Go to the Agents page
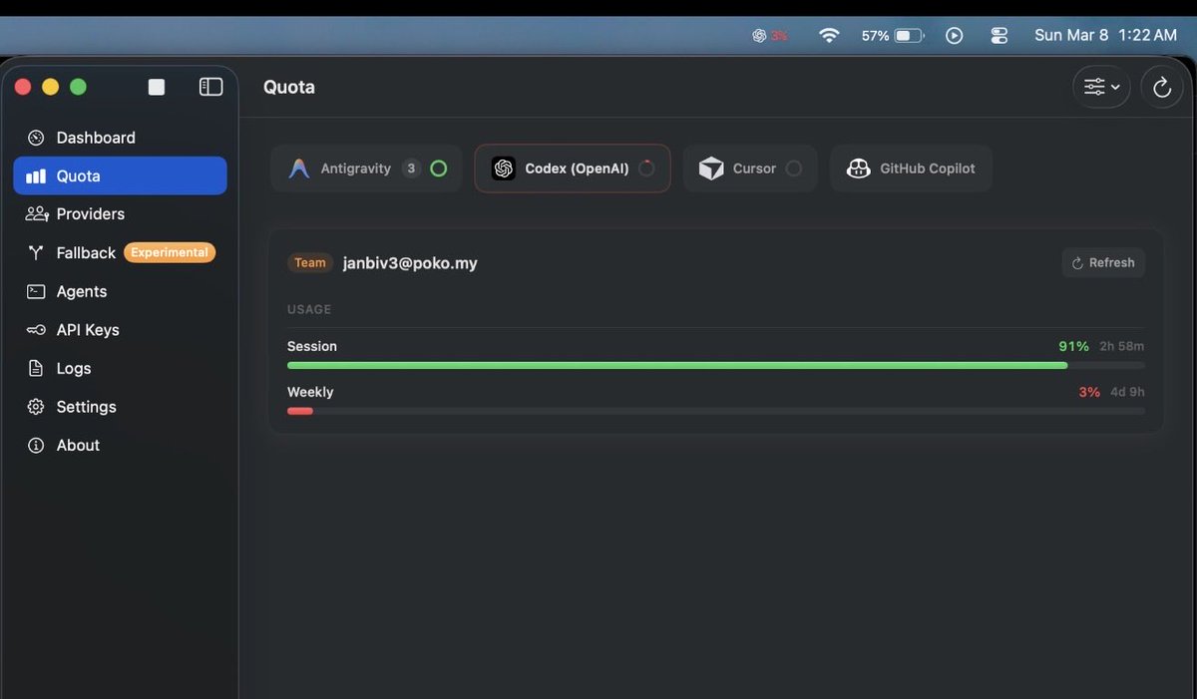The image size is (1197, 699). pos(120,291)
